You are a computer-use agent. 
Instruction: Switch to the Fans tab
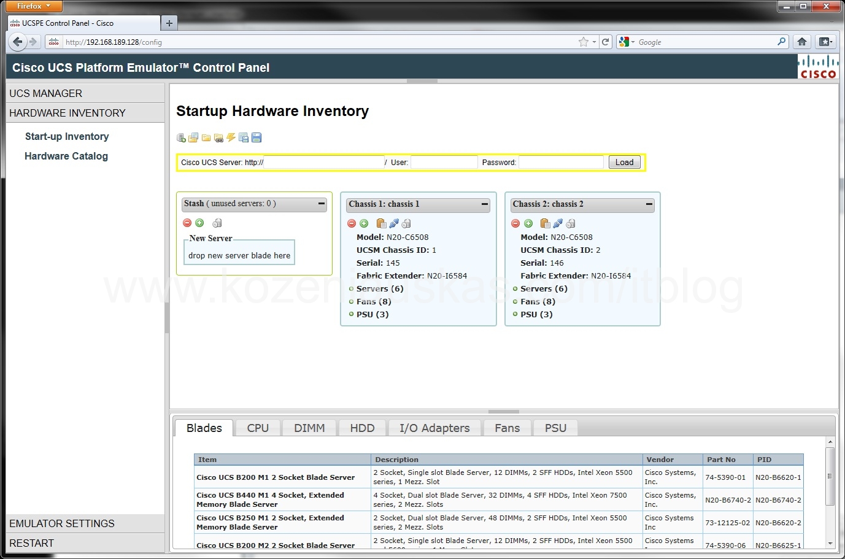[x=507, y=428]
